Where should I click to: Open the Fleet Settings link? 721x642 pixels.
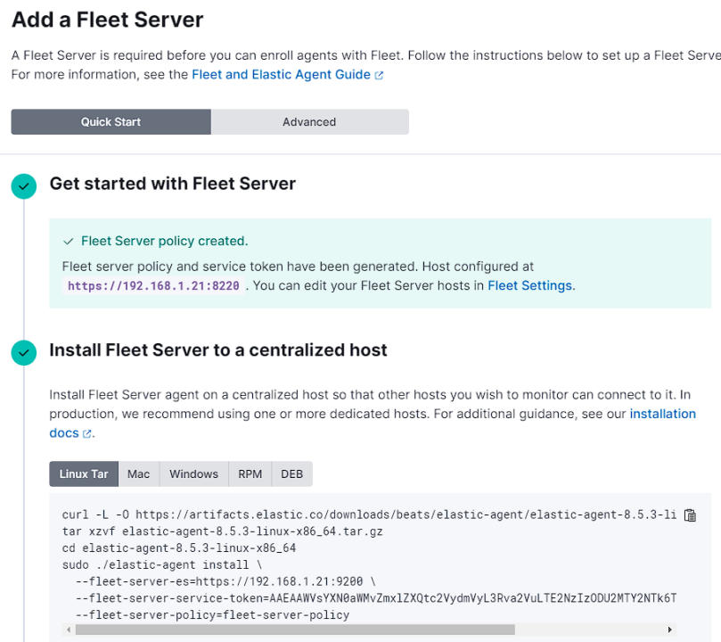(529, 286)
